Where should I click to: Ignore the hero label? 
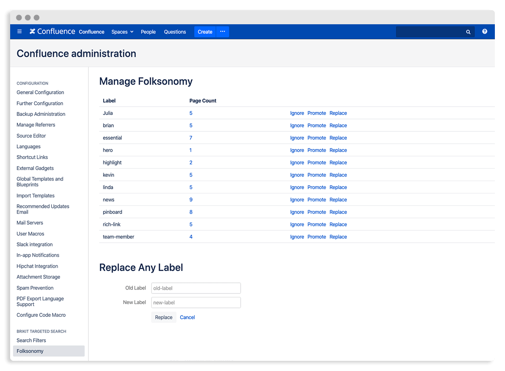click(297, 150)
